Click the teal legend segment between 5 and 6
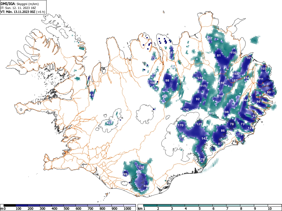 pos(206,205)
